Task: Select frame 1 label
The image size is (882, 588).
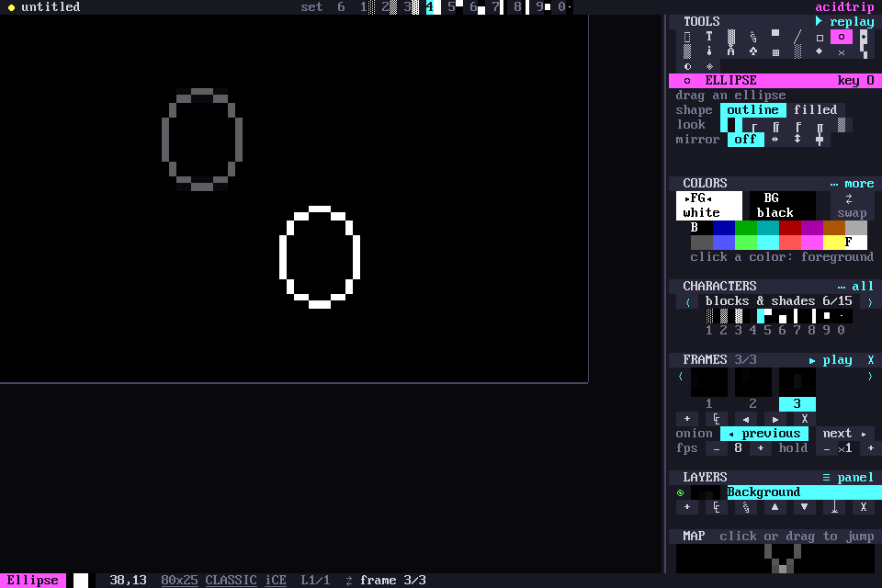Action: (708, 403)
